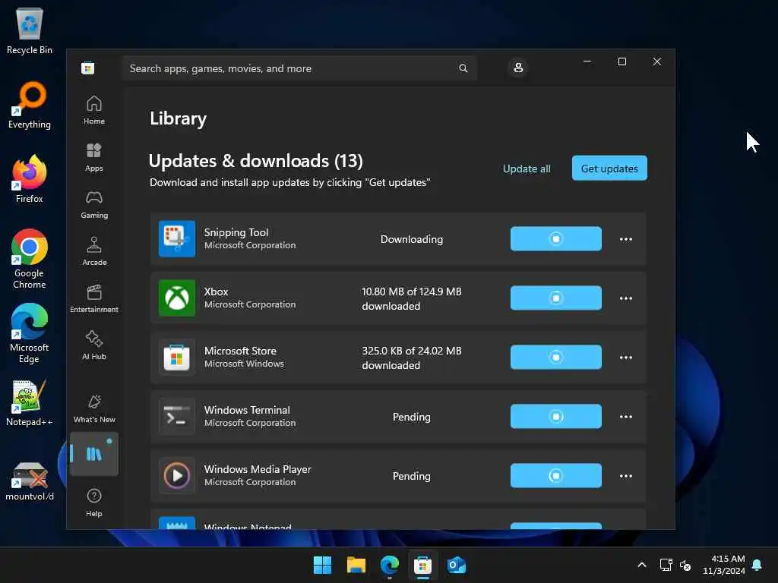Click the Windows Terminal app icon
The image size is (778, 583).
click(177, 417)
